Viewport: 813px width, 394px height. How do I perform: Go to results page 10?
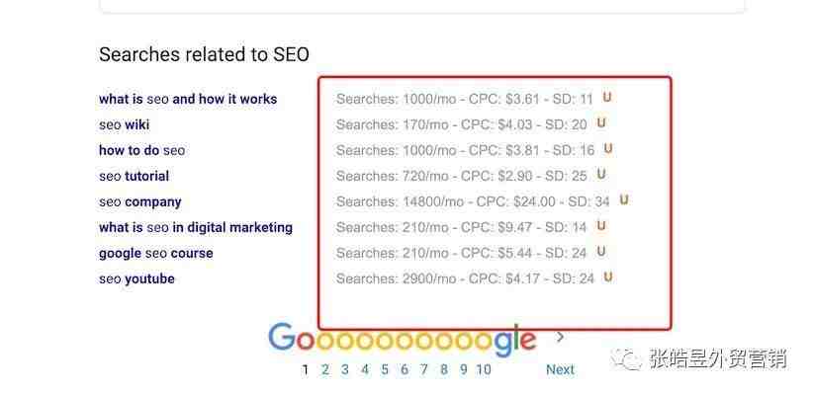point(484,369)
